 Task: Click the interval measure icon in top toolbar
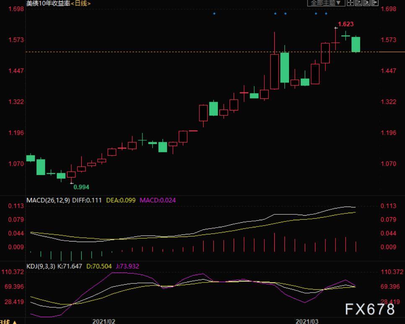[359, 3]
